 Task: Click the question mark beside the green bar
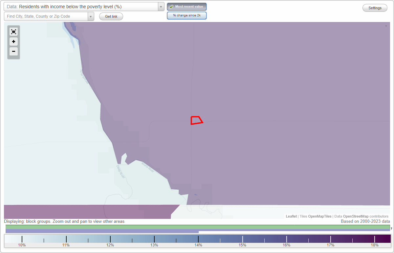click(x=391, y=228)
